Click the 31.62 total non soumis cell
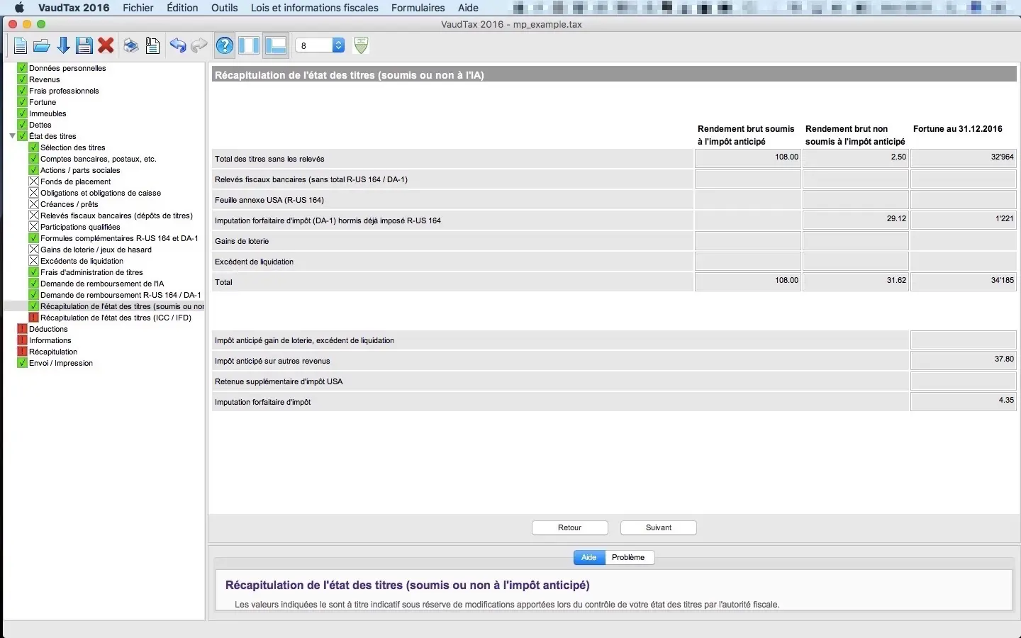Screen dimensions: 1021x638 [856, 281]
